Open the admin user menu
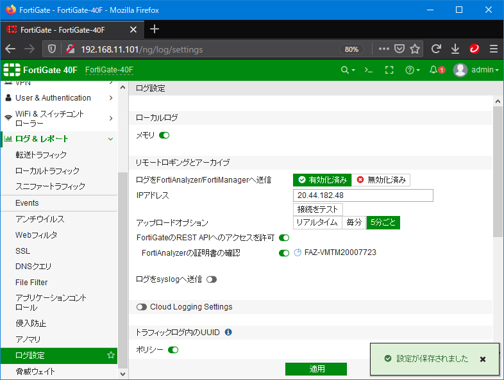Screen dimensions: 504x380 coord(476,70)
